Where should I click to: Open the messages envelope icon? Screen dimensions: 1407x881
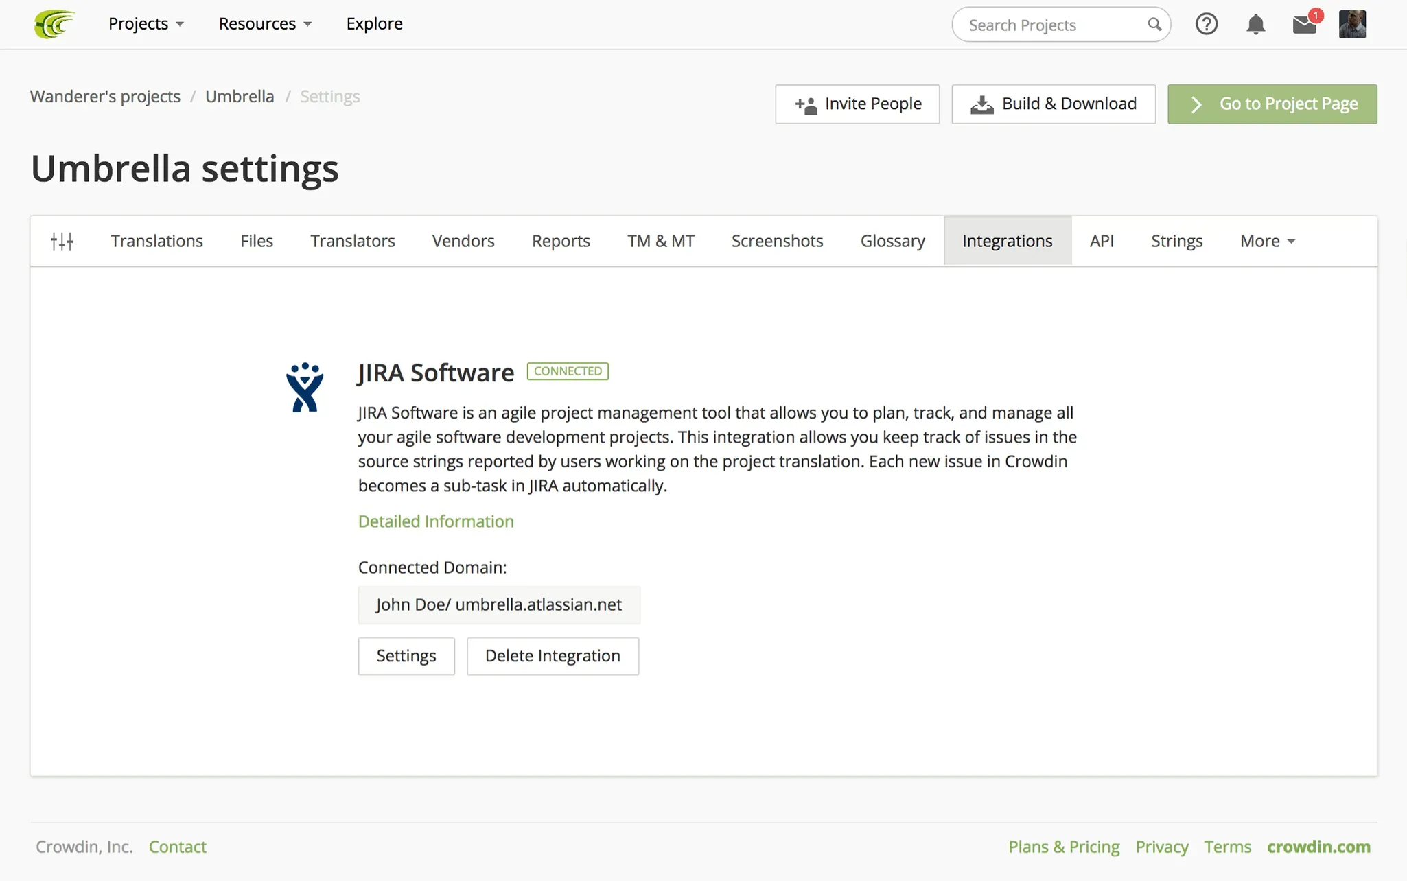(x=1305, y=24)
